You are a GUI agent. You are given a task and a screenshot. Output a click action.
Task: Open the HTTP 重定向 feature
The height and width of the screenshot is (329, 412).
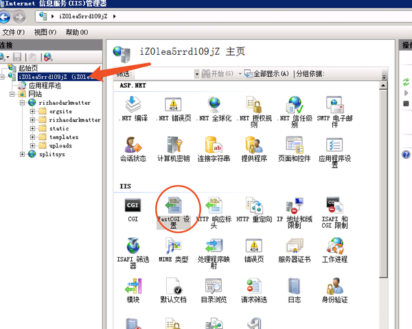click(x=254, y=210)
